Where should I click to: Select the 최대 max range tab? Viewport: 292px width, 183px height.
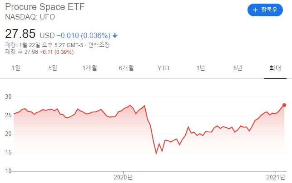pyautogui.click(x=275, y=68)
